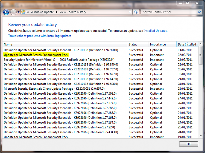Screen dimensions: 205x153
Task: Click the 21/01/2011 date cell
Action: point(185,127)
